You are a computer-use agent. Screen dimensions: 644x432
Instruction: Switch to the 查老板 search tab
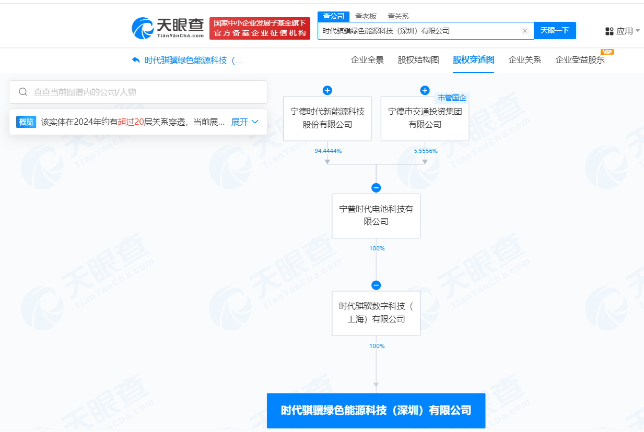[365, 16]
